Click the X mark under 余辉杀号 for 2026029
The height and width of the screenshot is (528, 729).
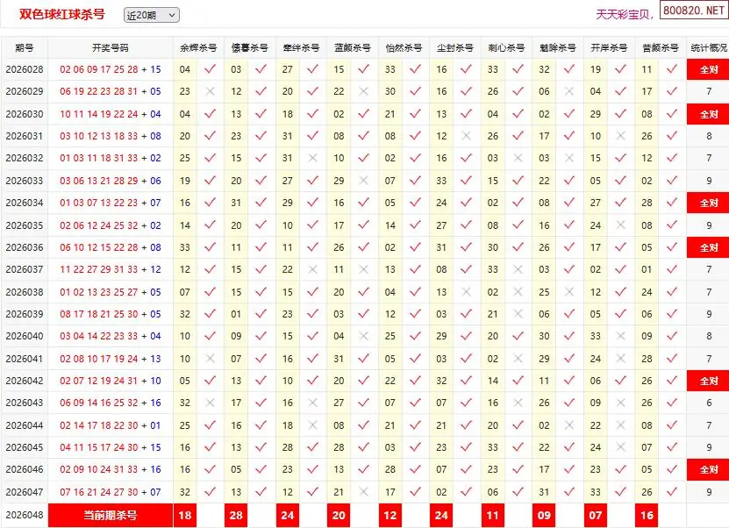coord(210,91)
